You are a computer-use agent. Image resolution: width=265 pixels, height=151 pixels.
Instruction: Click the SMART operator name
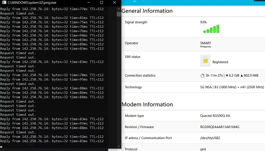[205, 43]
